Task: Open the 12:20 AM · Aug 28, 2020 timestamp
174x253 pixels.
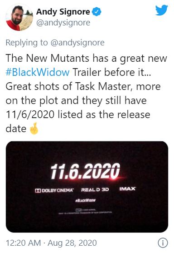Action: tap(51, 243)
